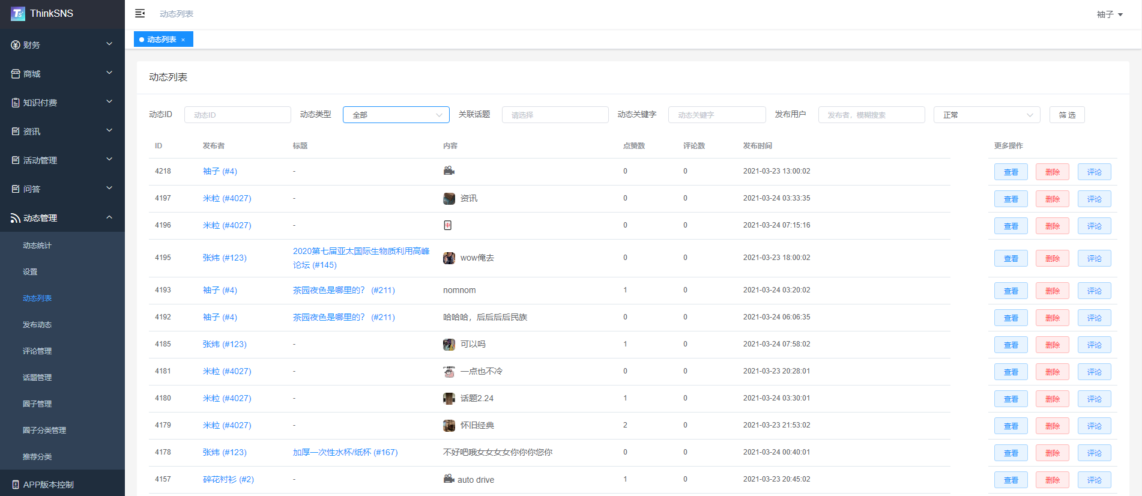Click 删除 for row 4193
The width and height of the screenshot is (1142, 496).
[1053, 291]
